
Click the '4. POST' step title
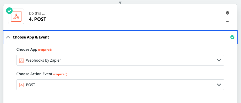(x=37, y=19)
